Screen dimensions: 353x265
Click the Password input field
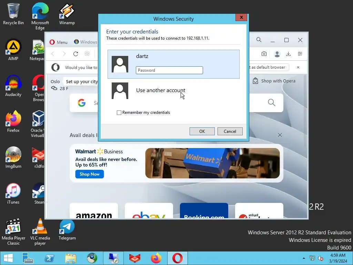point(169,70)
